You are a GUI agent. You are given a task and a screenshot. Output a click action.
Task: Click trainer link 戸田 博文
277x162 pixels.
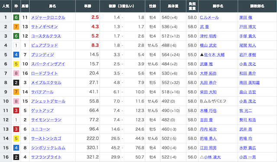point(248,27)
